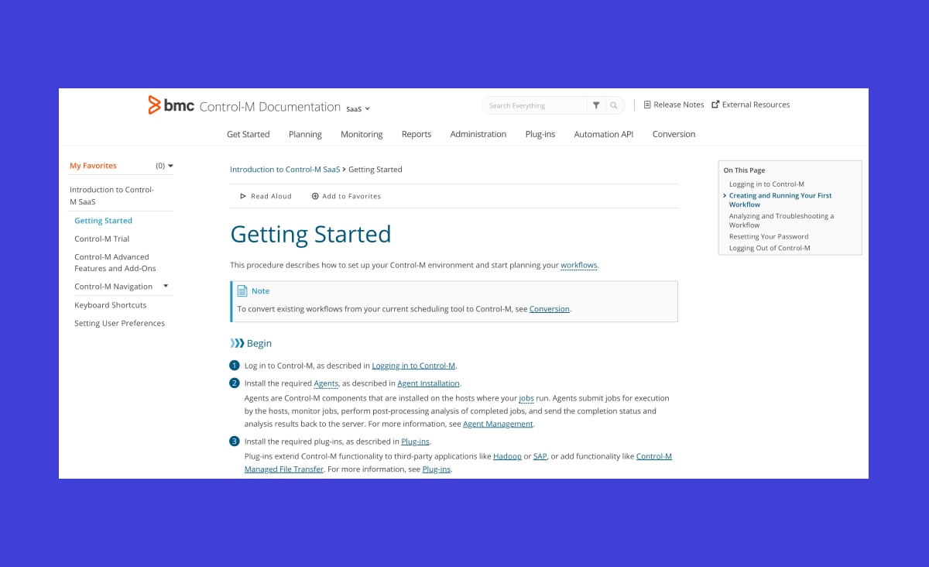Image resolution: width=929 pixels, height=567 pixels.
Task: Expand Control-M Navigation in the sidebar
Action: click(x=166, y=286)
